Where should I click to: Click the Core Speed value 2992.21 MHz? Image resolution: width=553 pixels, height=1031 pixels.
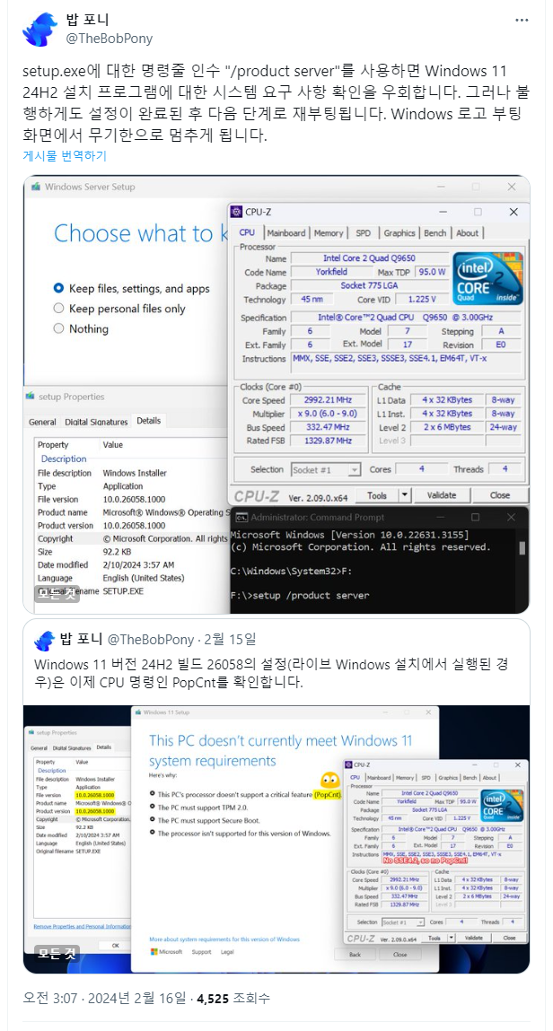point(328,400)
